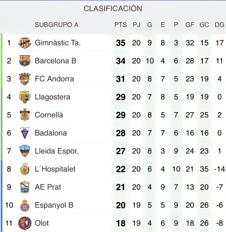Click the Cornellà club crest
Viewport: 226px width, 232px height.
tap(25, 115)
